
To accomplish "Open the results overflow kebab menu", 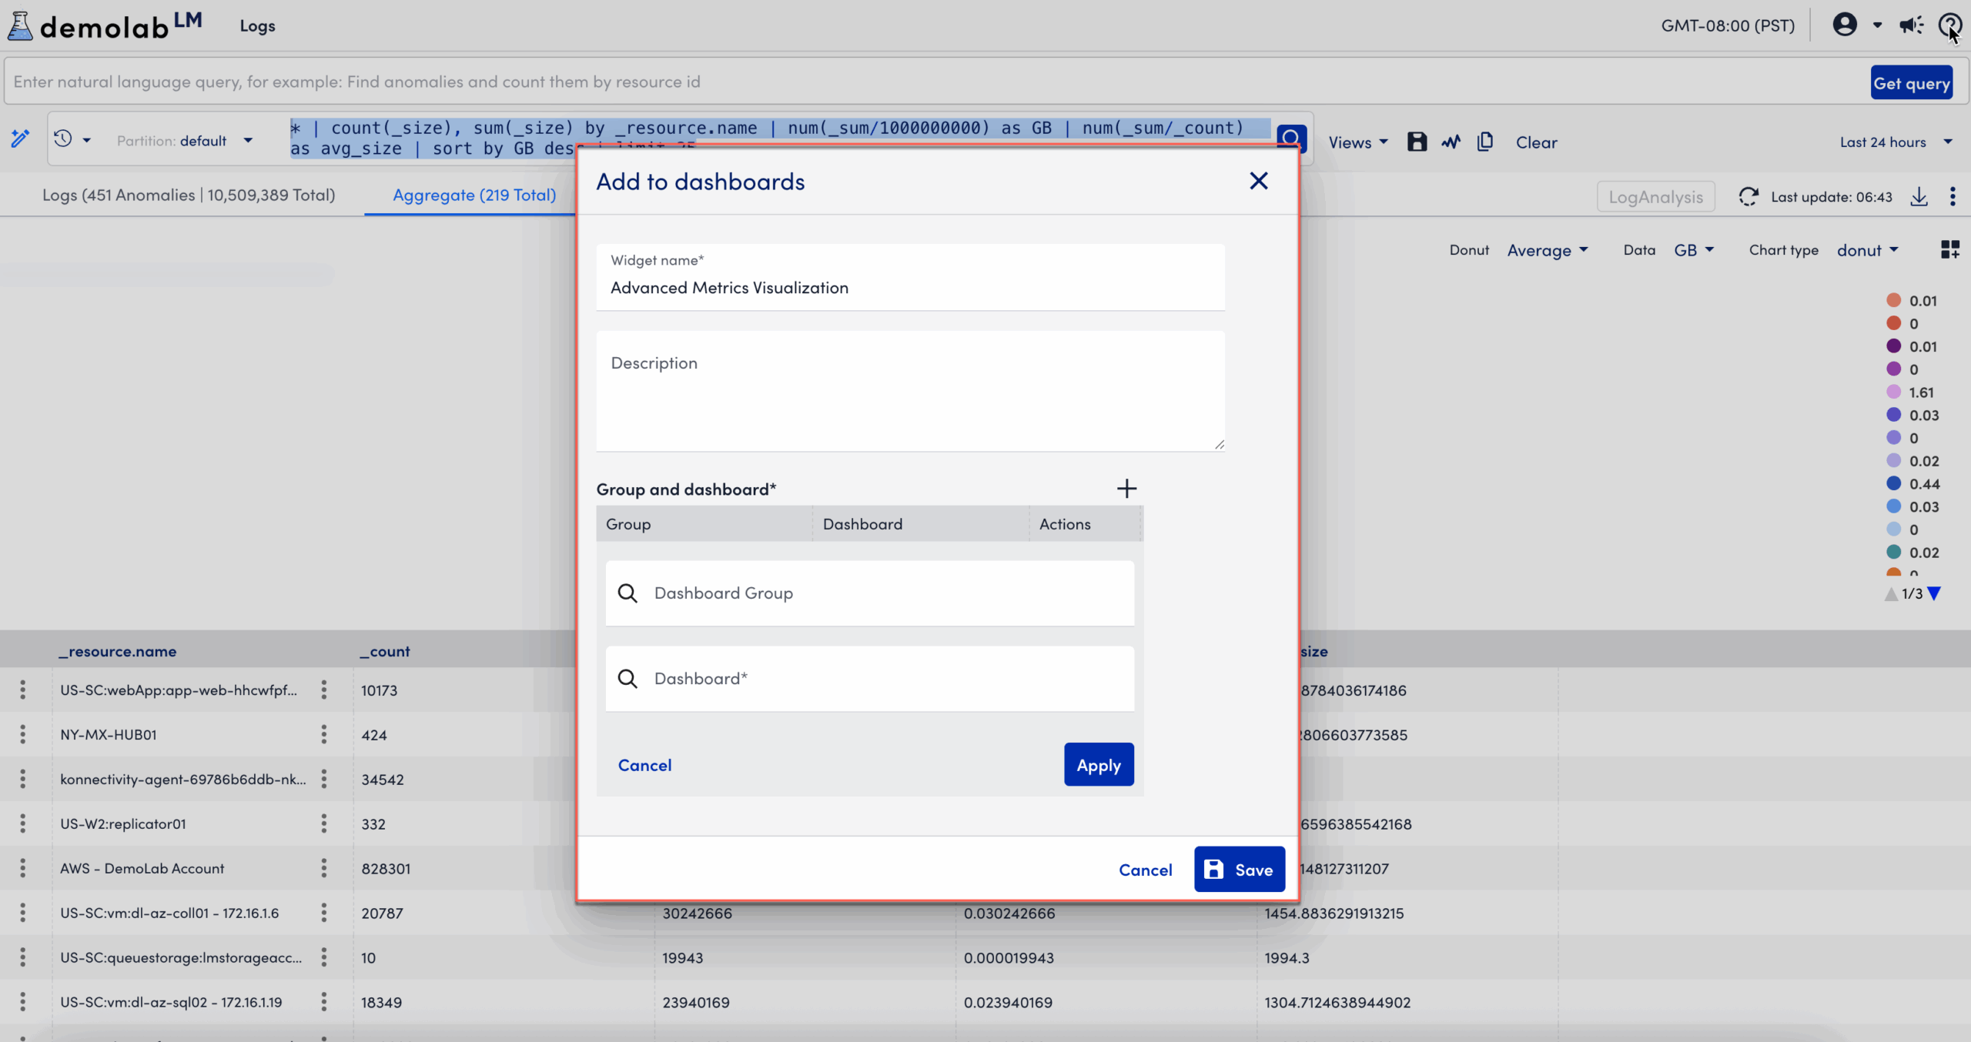I will (x=1954, y=197).
